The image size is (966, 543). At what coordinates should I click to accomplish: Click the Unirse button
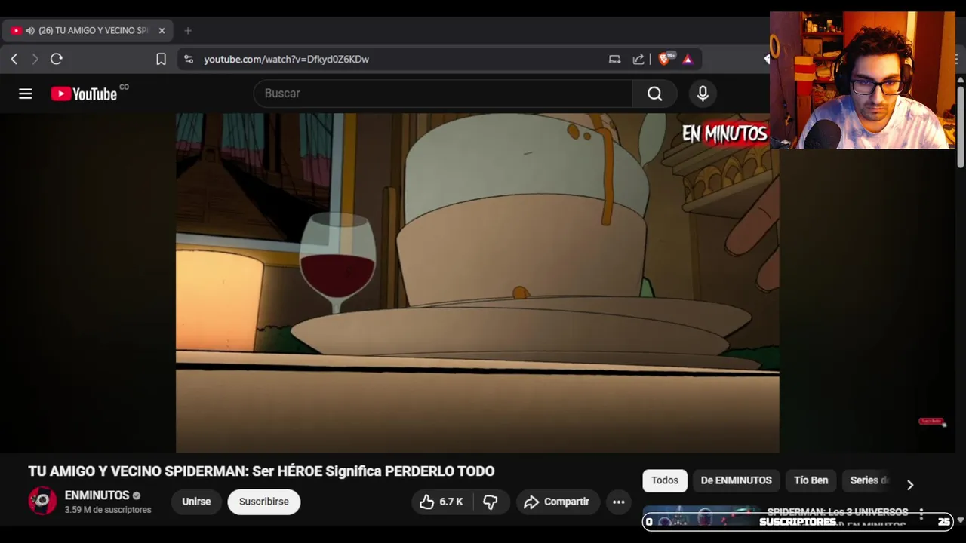pos(196,502)
